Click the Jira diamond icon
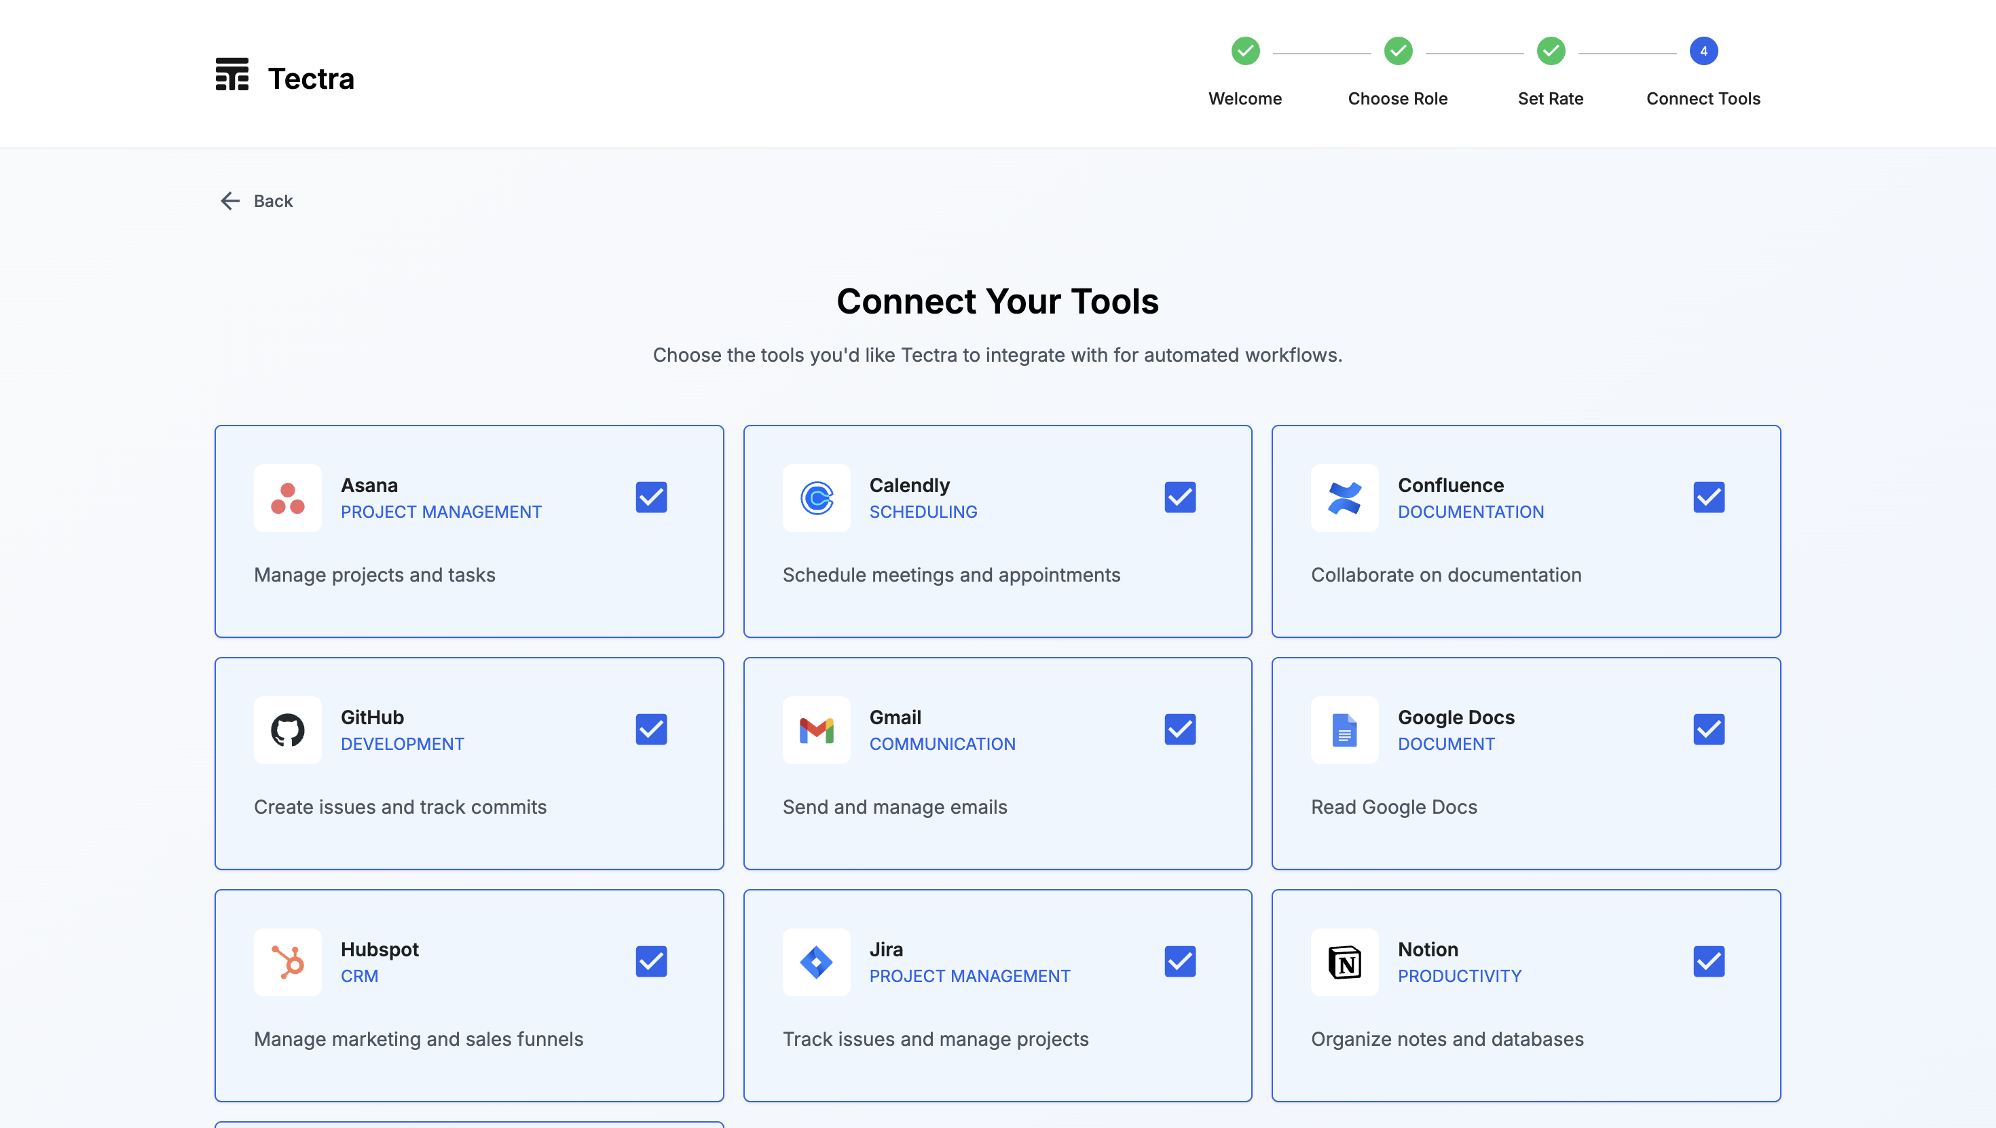1996x1128 pixels. coord(816,962)
